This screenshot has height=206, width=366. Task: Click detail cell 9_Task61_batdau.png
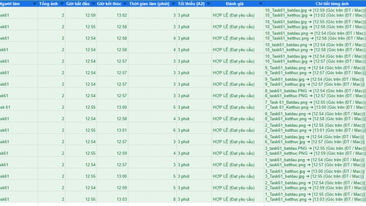point(315,70)
